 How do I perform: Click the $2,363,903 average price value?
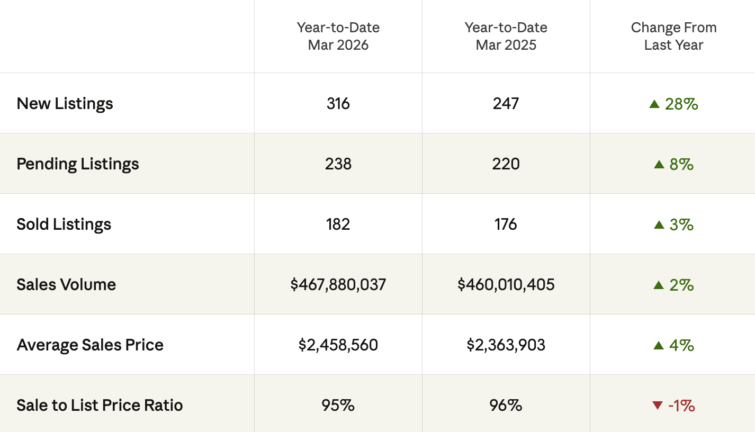506,345
